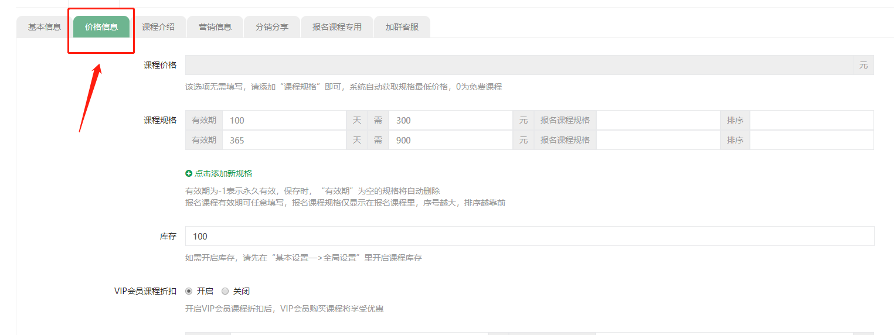This screenshot has height=335, width=894.
Task: Click hint text 该选项无需填写
Action: click(x=344, y=87)
